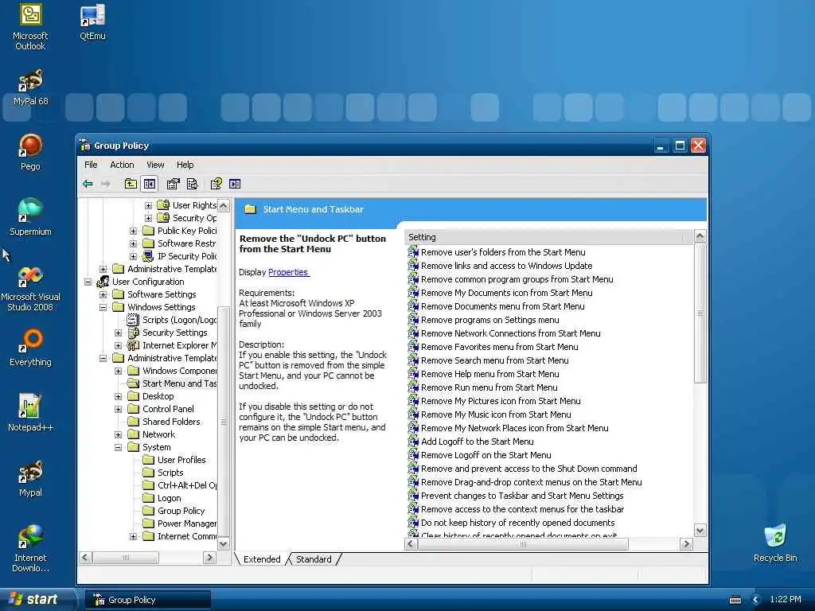Select the Logon folder under System
This screenshot has width=815, height=611.
(169, 498)
